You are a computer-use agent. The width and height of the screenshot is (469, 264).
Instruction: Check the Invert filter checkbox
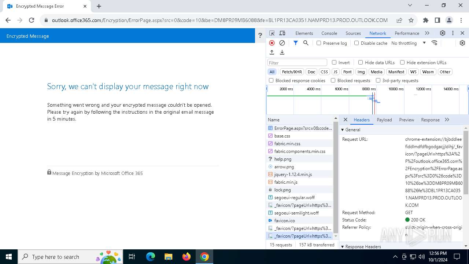click(334, 62)
